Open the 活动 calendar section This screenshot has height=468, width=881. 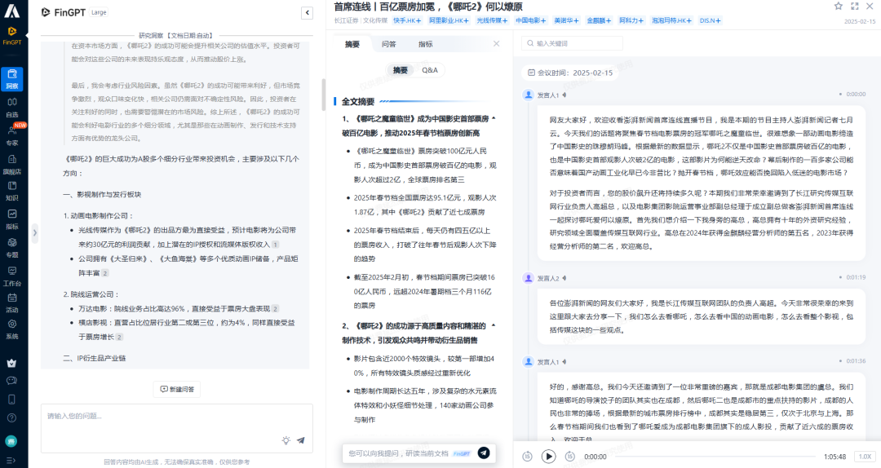[11, 302]
